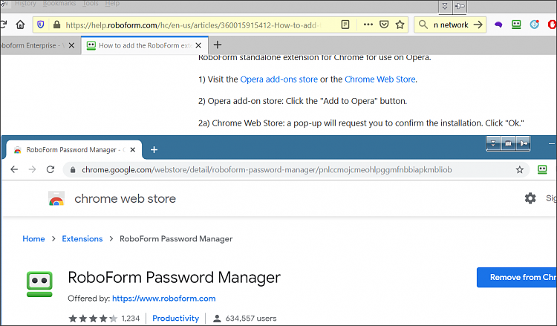Open the Productivity category link
This screenshot has height=326, width=557.
175,318
